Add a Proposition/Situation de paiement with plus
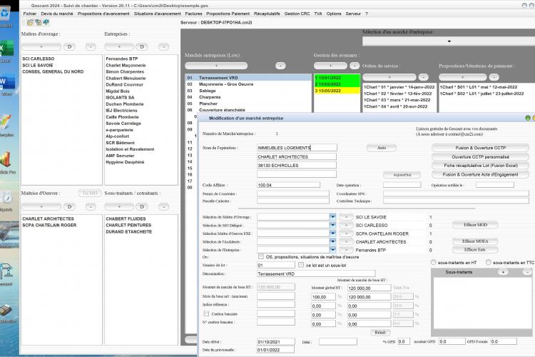Image resolution: width=535 pixels, height=357 pixels. 463,77
